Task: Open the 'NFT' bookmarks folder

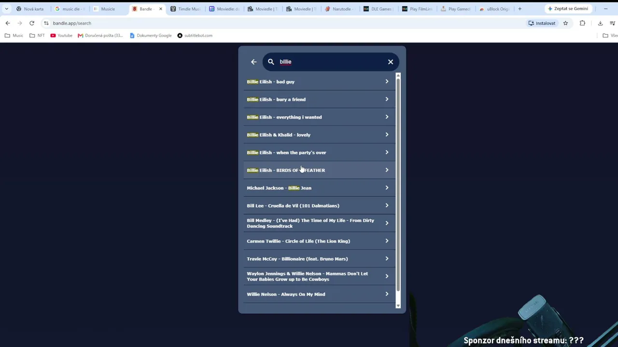Action: pyautogui.click(x=37, y=35)
